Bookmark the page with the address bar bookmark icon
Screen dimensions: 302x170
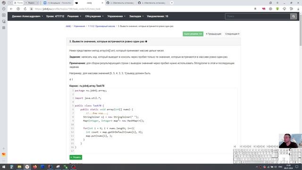(x=255, y=9)
